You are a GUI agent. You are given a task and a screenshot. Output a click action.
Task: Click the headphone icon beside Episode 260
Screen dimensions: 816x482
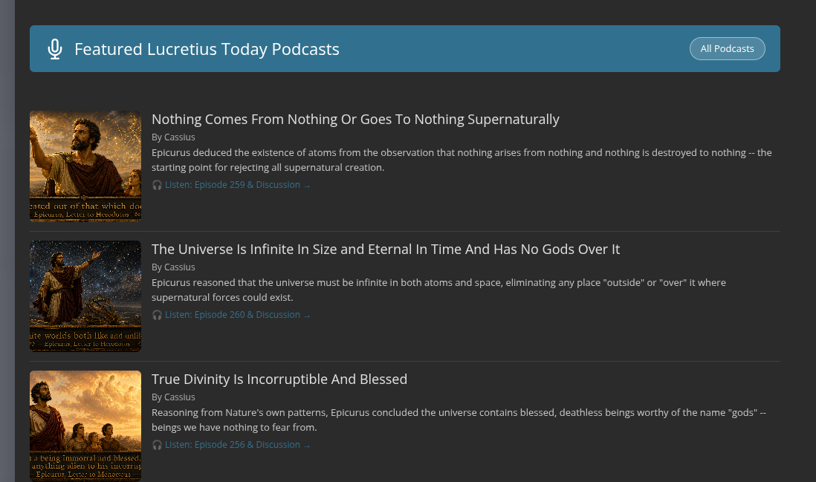(x=157, y=315)
